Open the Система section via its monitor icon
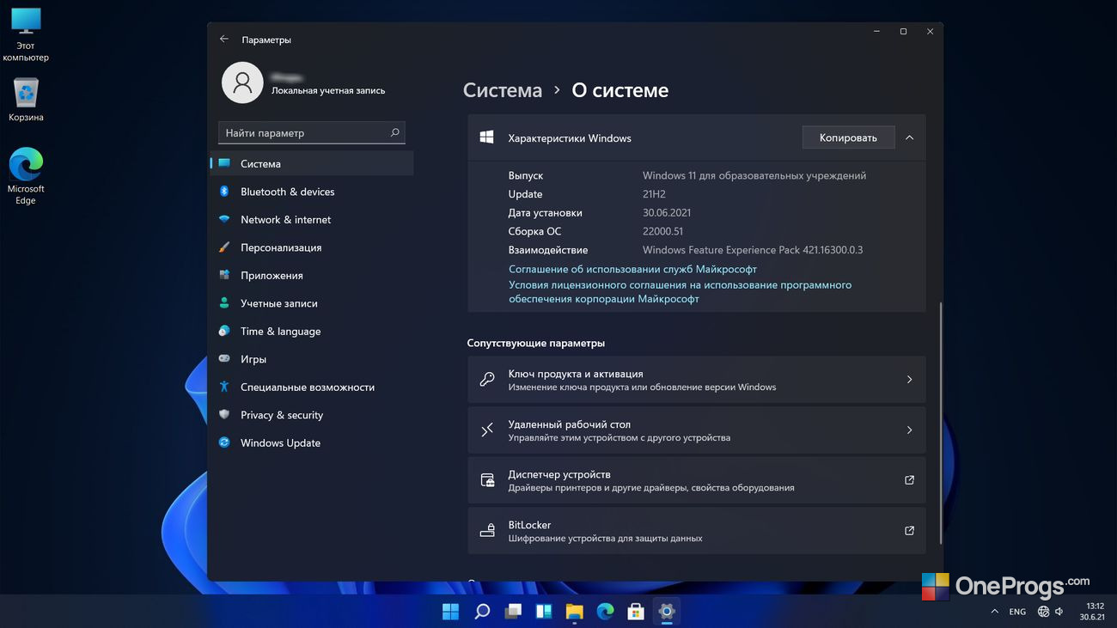1117x628 pixels. tap(224, 163)
